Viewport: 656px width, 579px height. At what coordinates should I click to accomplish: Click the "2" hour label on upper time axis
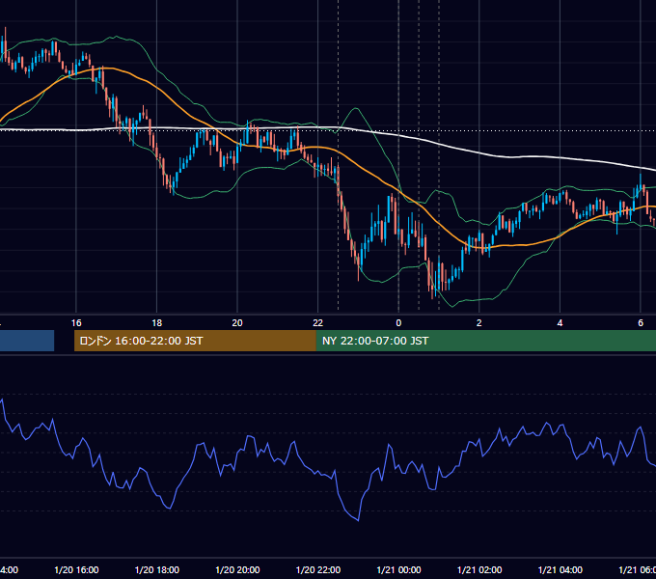pos(479,323)
